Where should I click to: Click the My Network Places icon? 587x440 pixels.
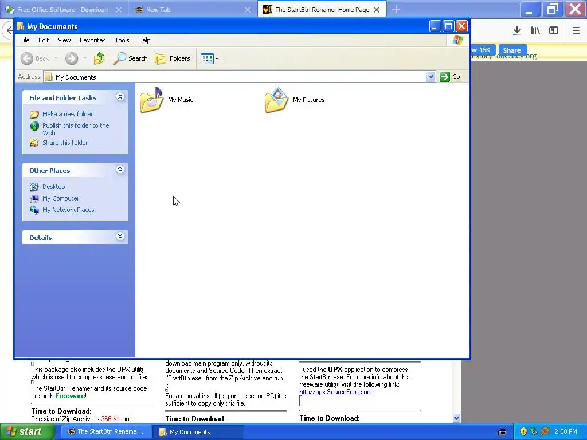click(x=34, y=210)
